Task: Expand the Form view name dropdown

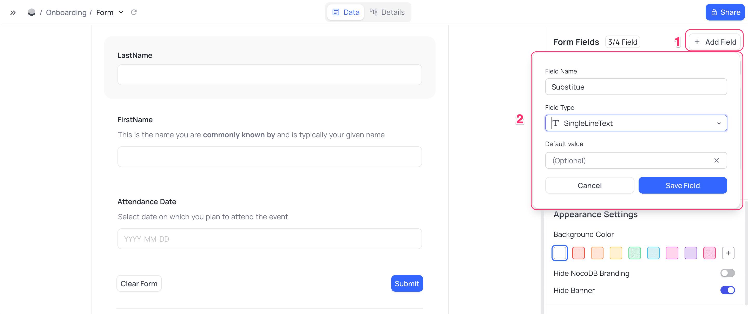Action: (x=121, y=12)
